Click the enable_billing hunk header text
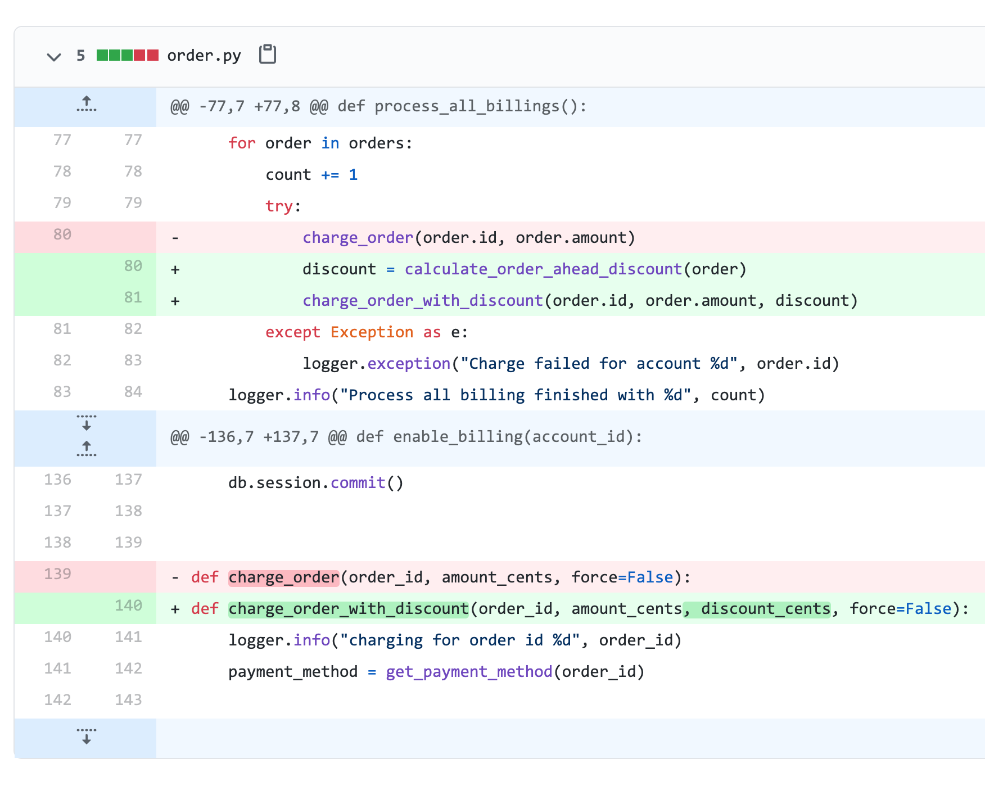Screen dimensions: 985x786 point(406,437)
